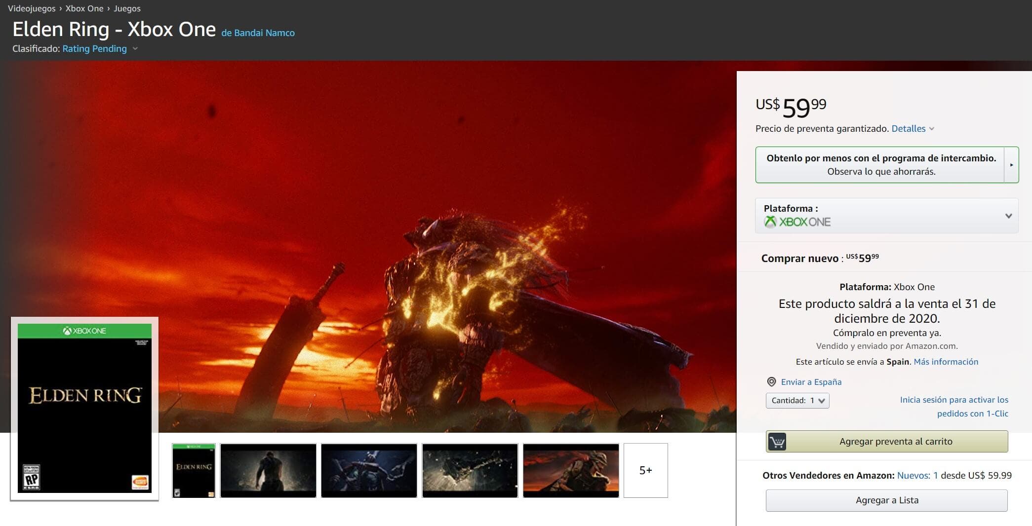The height and width of the screenshot is (526, 1032).
Task: Open the large Elden Ring box art
Action: 84,409
